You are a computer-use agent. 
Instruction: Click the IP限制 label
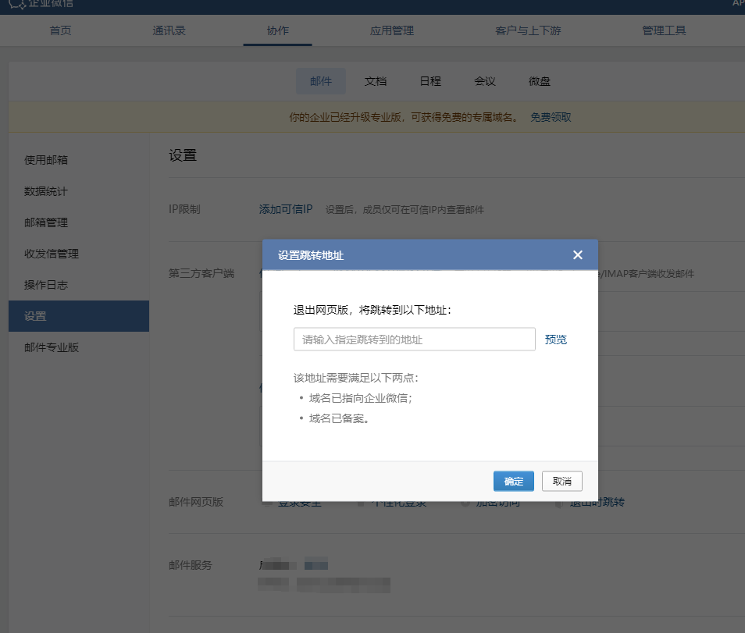click(184, 209)
